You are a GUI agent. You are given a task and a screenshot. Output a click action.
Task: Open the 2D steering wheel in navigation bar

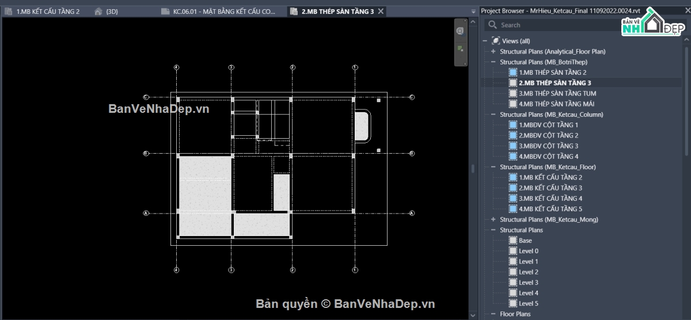pyautogui.click(x=460, y=31)
